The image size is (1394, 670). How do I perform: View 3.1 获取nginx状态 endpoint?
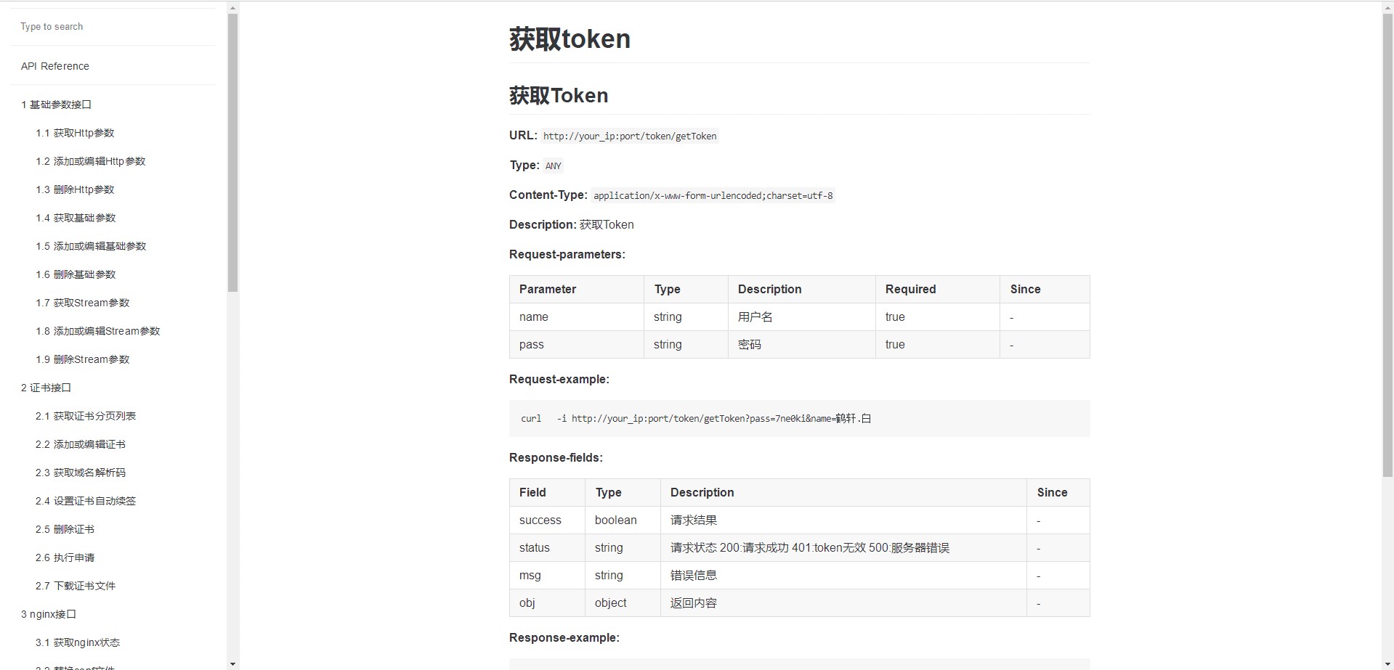(77, 642)
